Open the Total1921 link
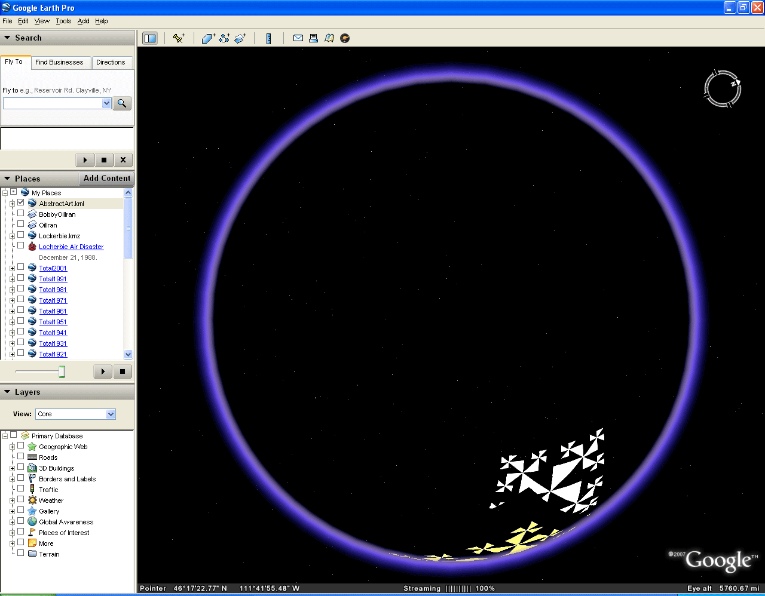This screenshot has height=596, width=765. coord(53,354)
